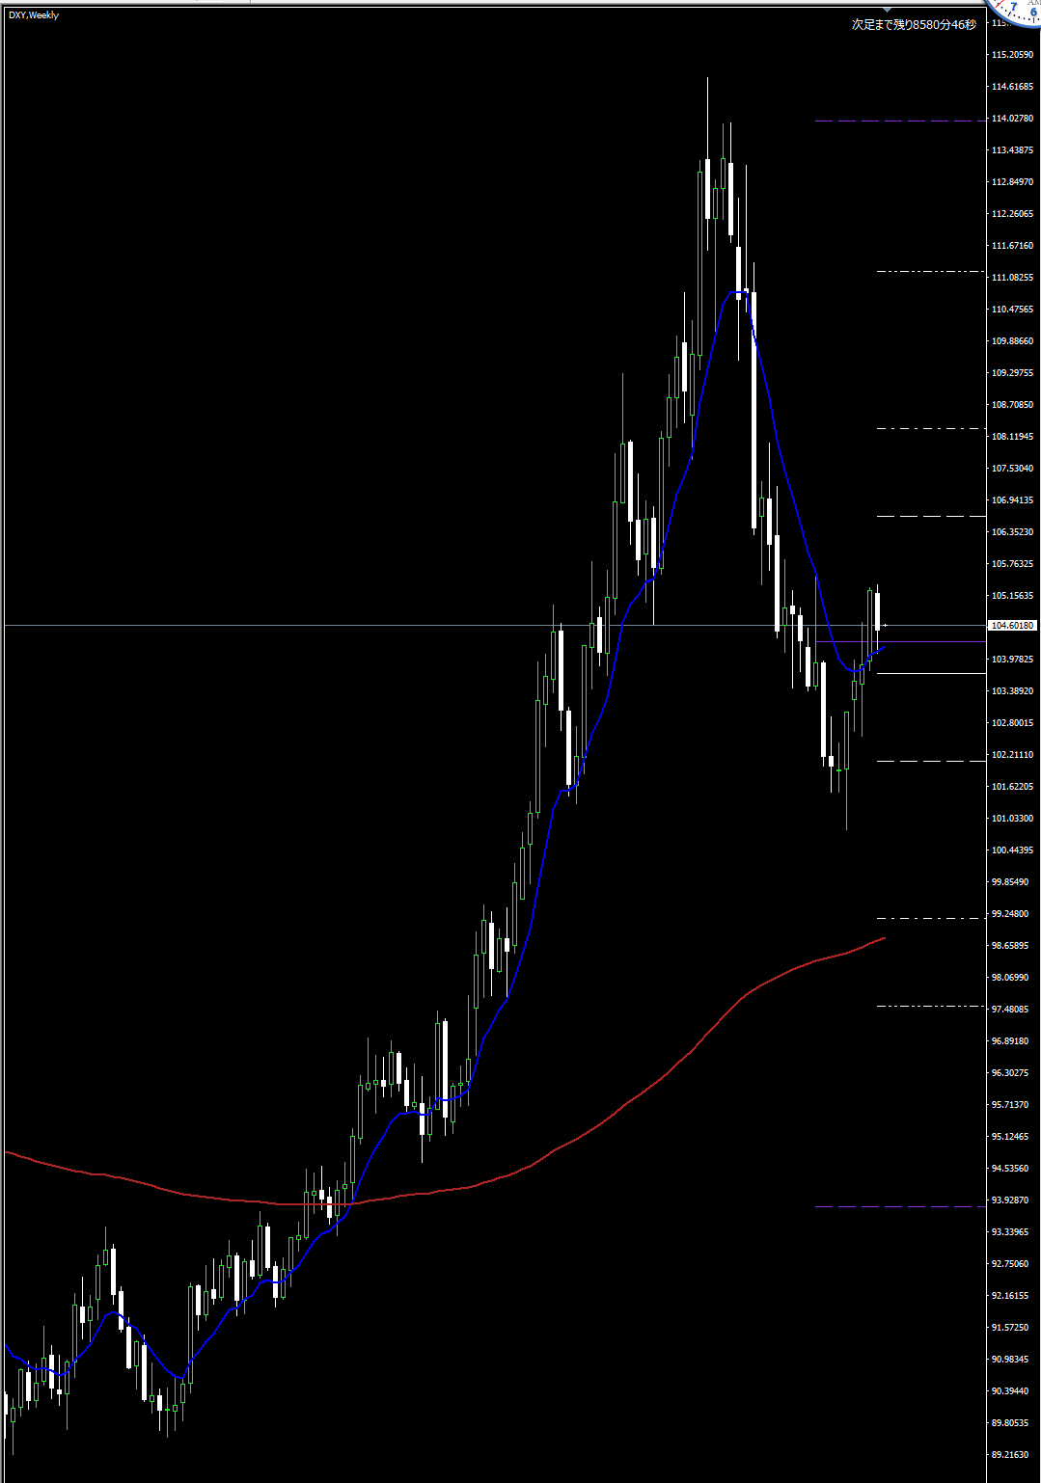Image resolution: width=1041 pixels, height=1483 pixels.
Task: Click price scale value 105.76325
Action: [x=1012, y=564]
